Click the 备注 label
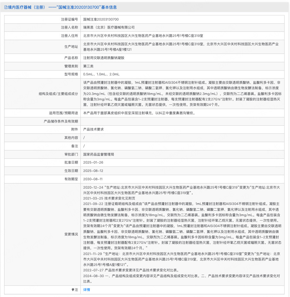Viewport: 290px width, 297px height. click(75, 146)
